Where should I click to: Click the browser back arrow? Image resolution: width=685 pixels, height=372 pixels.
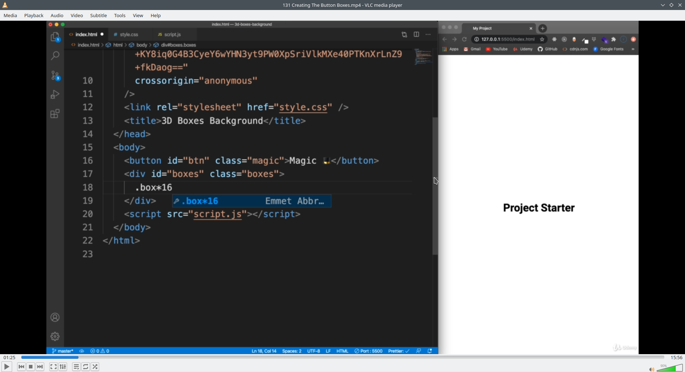pyautogui.click(x=445, y=39)
